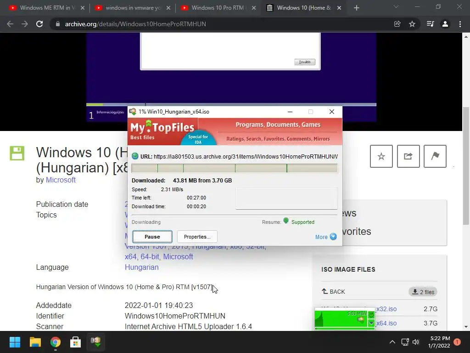Open the Windows Start menu
470x353 pixels.
click(x=15, y=342)
